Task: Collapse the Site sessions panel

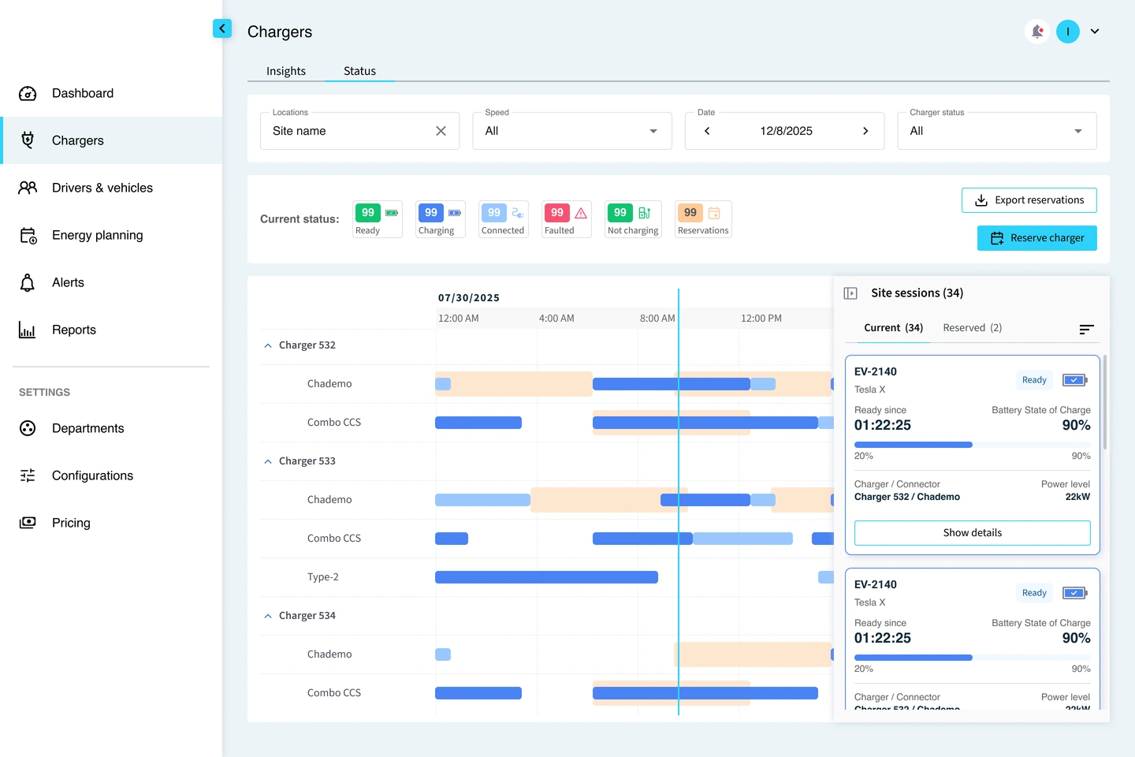Action: pos(850,293)
